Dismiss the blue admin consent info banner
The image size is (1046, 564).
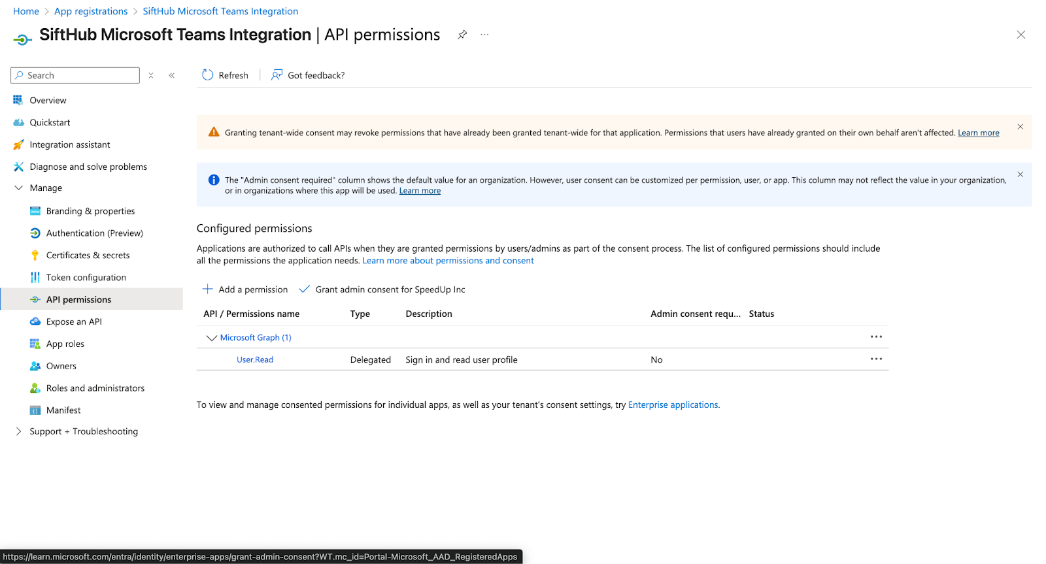1020,174
